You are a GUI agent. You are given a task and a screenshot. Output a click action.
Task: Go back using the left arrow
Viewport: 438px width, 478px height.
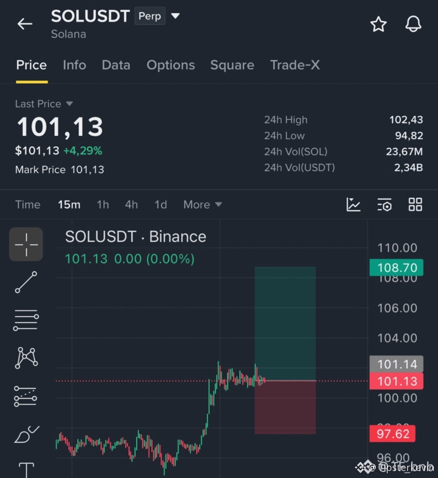tap(25, 24)
